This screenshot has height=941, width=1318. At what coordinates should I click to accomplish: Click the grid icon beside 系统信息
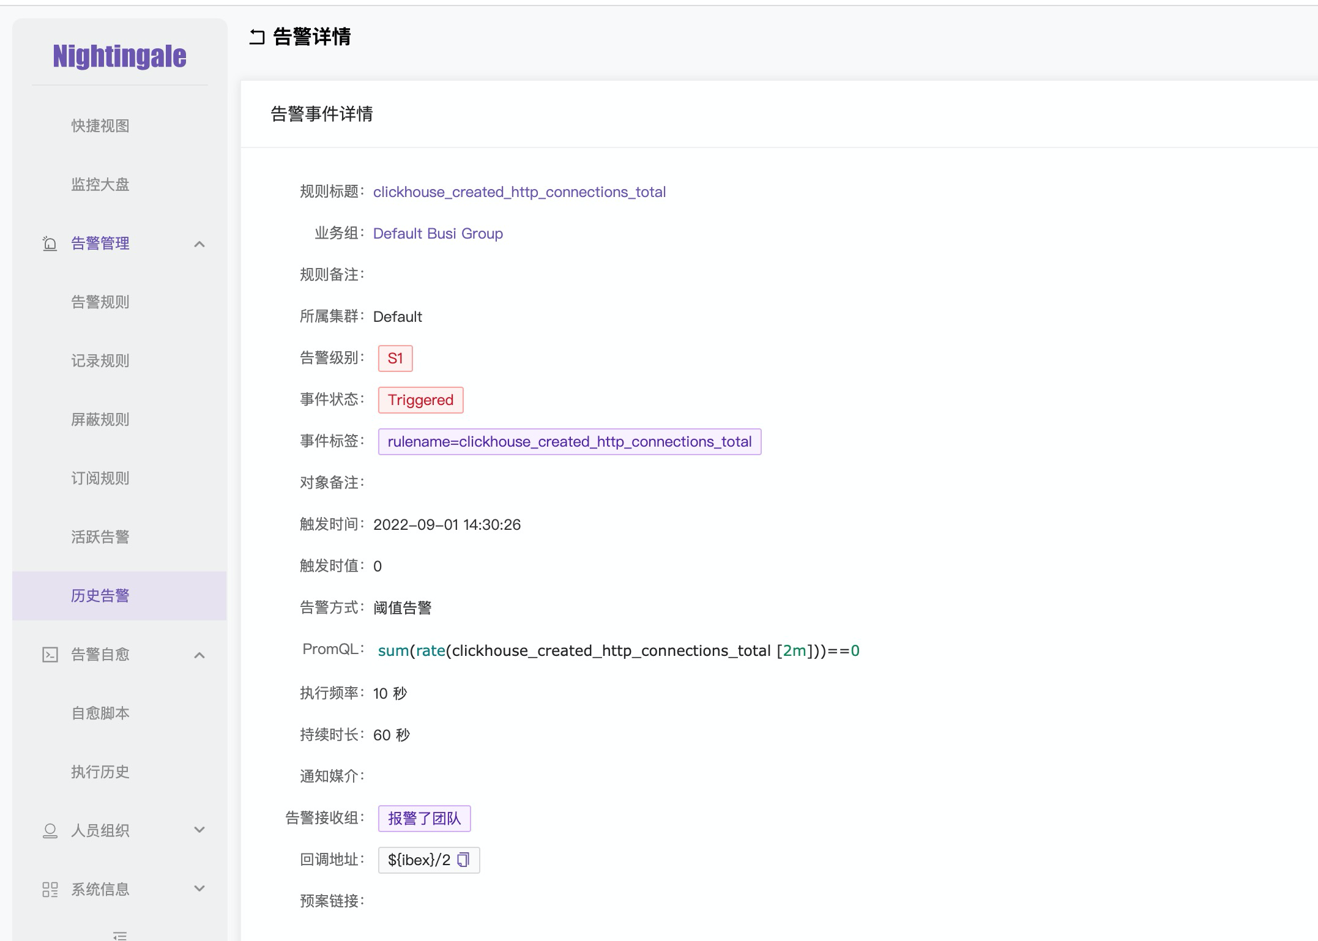click(x=50, y=889)
